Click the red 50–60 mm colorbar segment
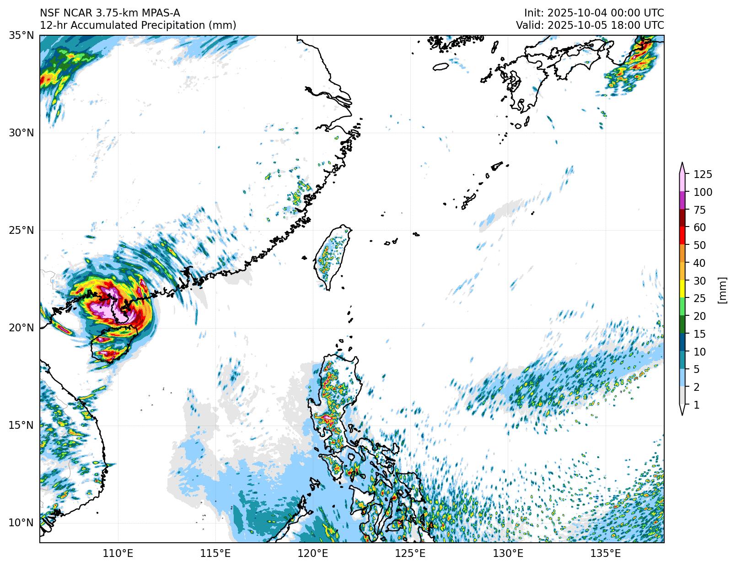The height and width of the screenshot is (567, 736). coord(682,236)
